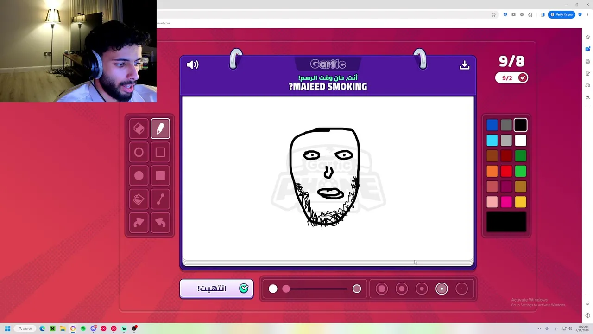Pick the yellow color swatch
The width and height of the screenshot is (593, 334).
(x=520, y=202)
